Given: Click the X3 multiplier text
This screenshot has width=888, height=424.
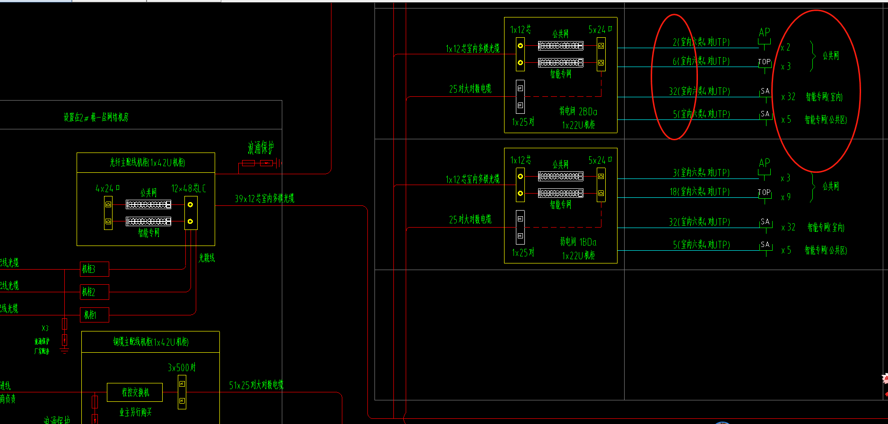Looking at the screenshot, I should (45, 328).
